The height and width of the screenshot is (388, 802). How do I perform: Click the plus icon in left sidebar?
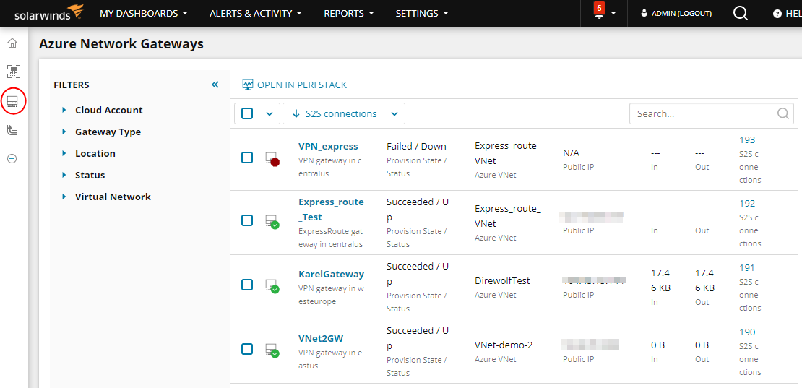[12, 159]
